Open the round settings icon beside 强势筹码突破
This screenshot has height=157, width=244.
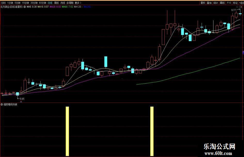pos(2,104)
